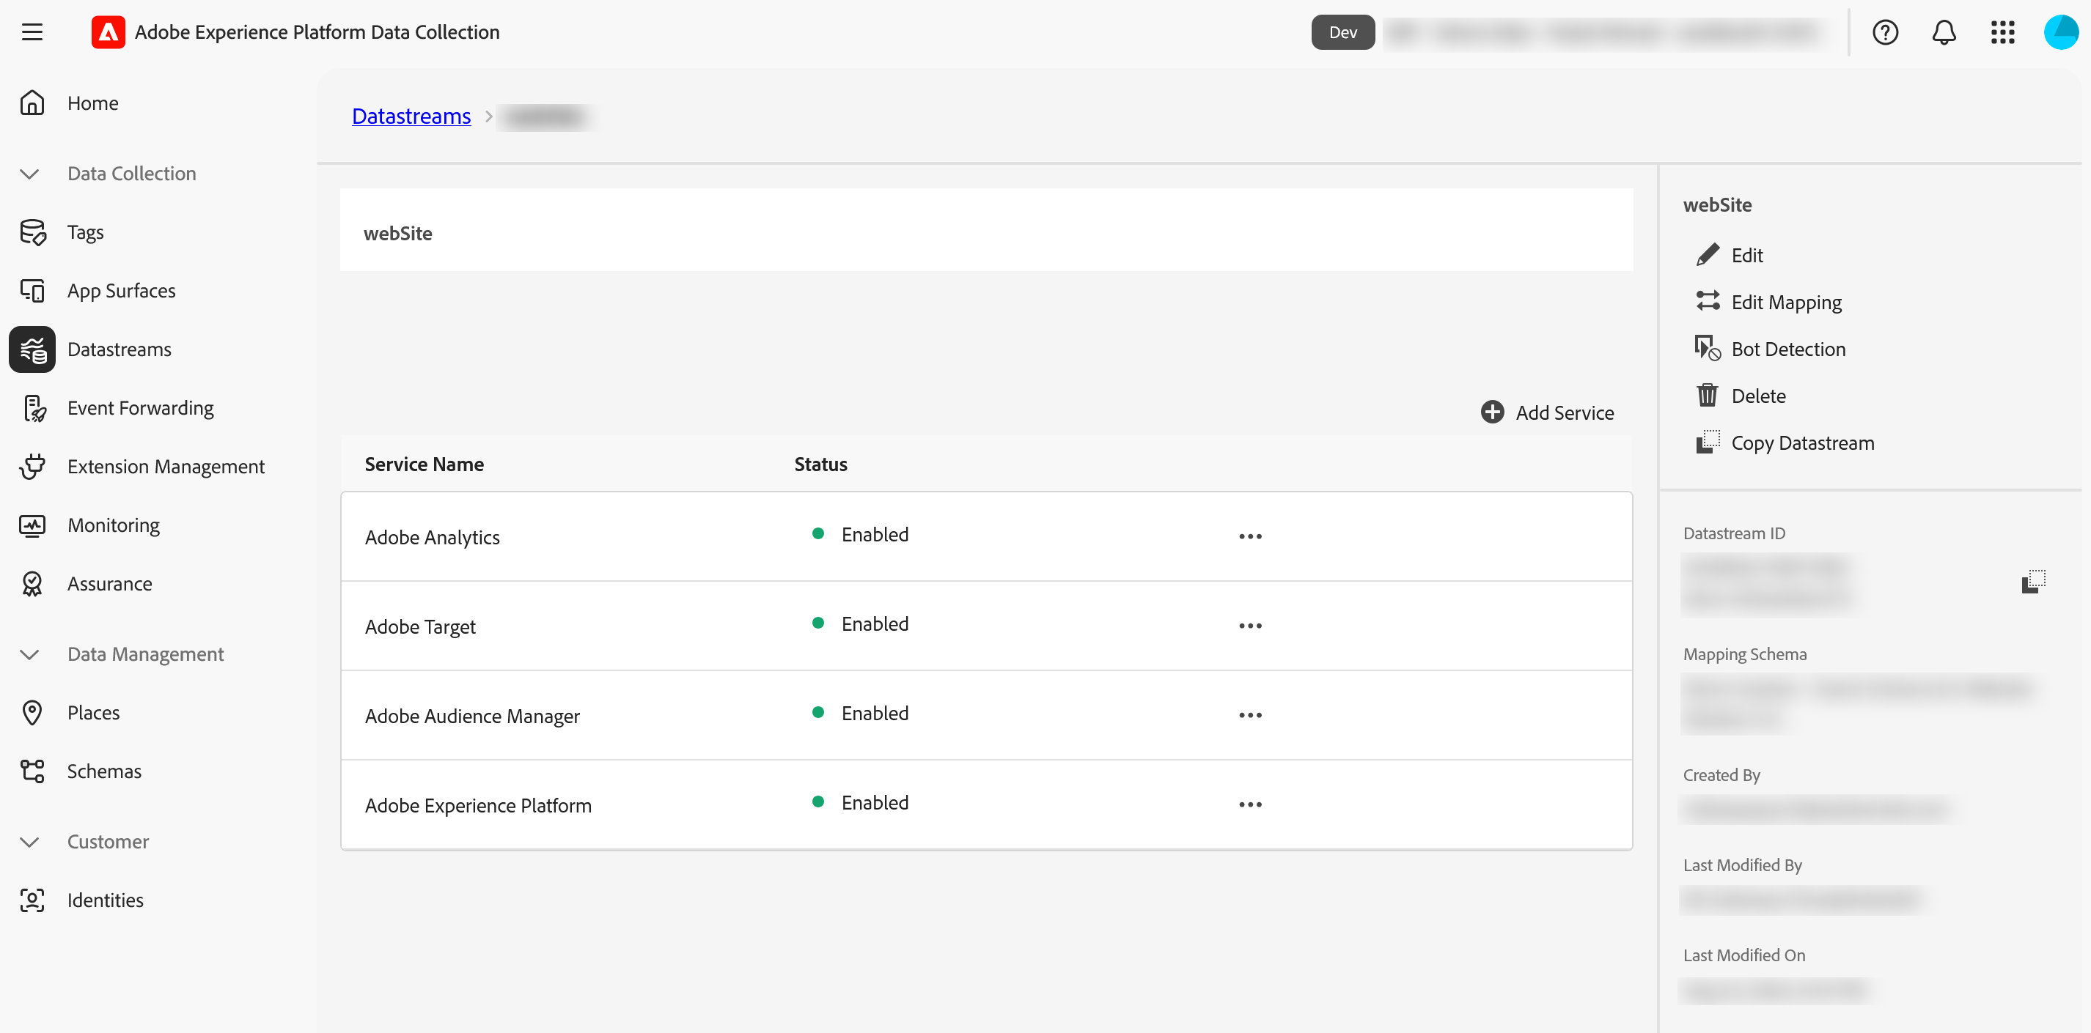
Task: Click the Add Service plus icon
Action: pyautogui.click(x=1492, y=412)
